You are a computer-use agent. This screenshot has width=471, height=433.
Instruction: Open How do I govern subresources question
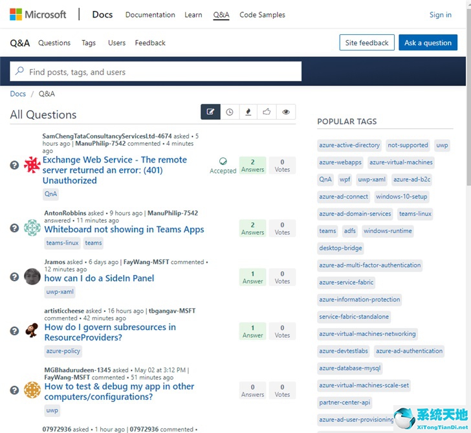(110, 332)
